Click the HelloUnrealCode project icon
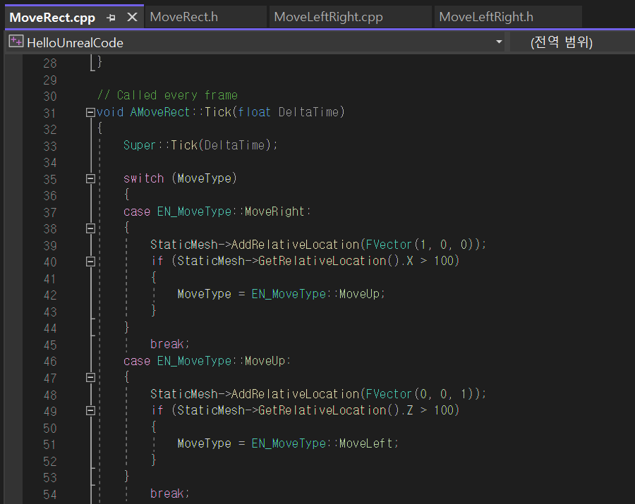 (x=16, y=42)
